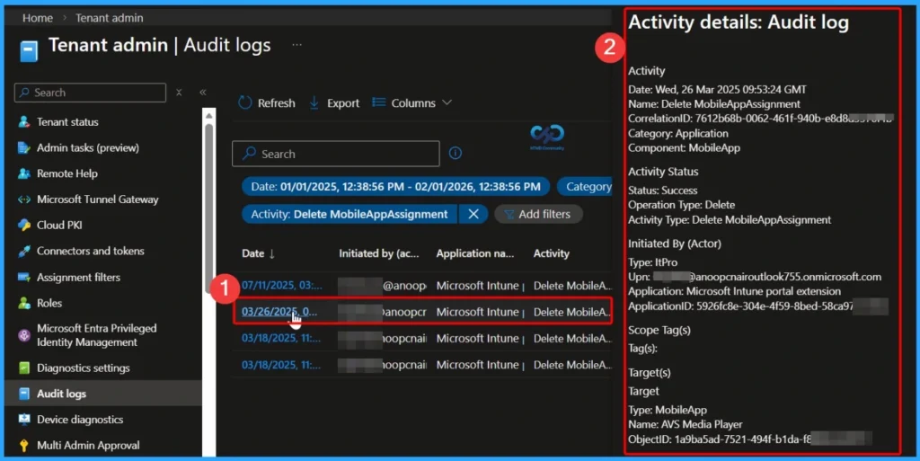Open the Activity: Delete MobileAppAssignment filter
The width and height of the screenshot is (920, 461).
(x=349, y=214)
